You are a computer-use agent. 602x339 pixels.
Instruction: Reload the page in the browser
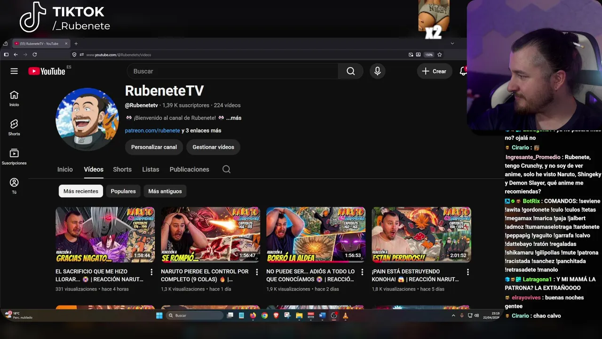(34, 55)
